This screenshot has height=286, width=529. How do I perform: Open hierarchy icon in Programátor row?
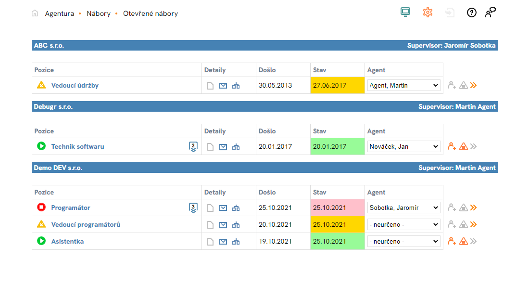[x=236, y=208]
